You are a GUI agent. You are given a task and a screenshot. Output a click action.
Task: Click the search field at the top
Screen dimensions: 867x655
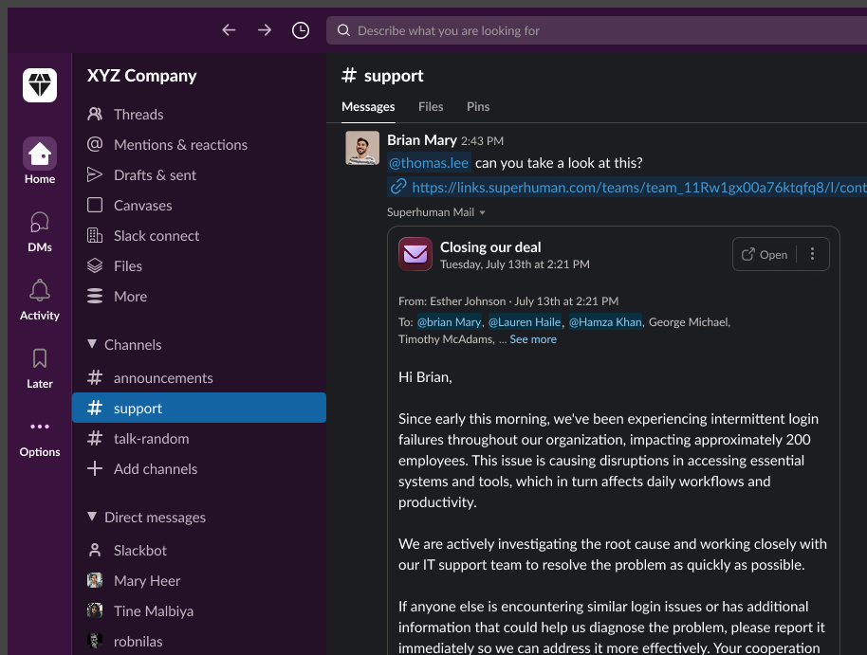597,29
